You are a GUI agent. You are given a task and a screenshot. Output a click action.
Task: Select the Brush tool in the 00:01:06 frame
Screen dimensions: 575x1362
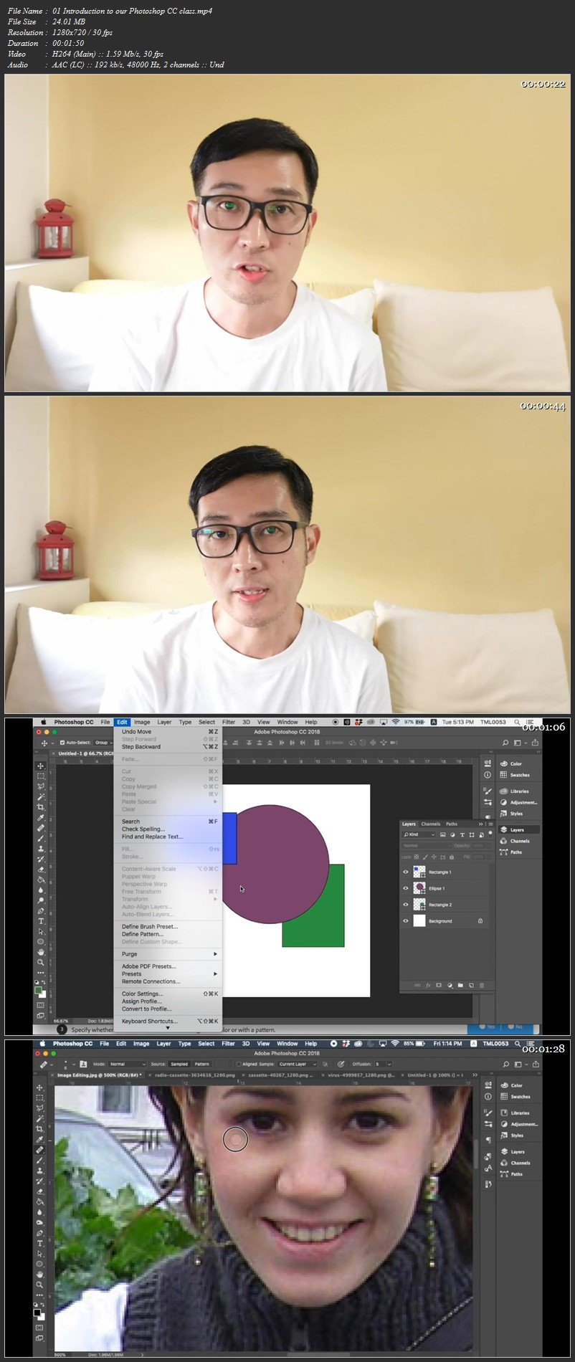[x=41, y=839]
